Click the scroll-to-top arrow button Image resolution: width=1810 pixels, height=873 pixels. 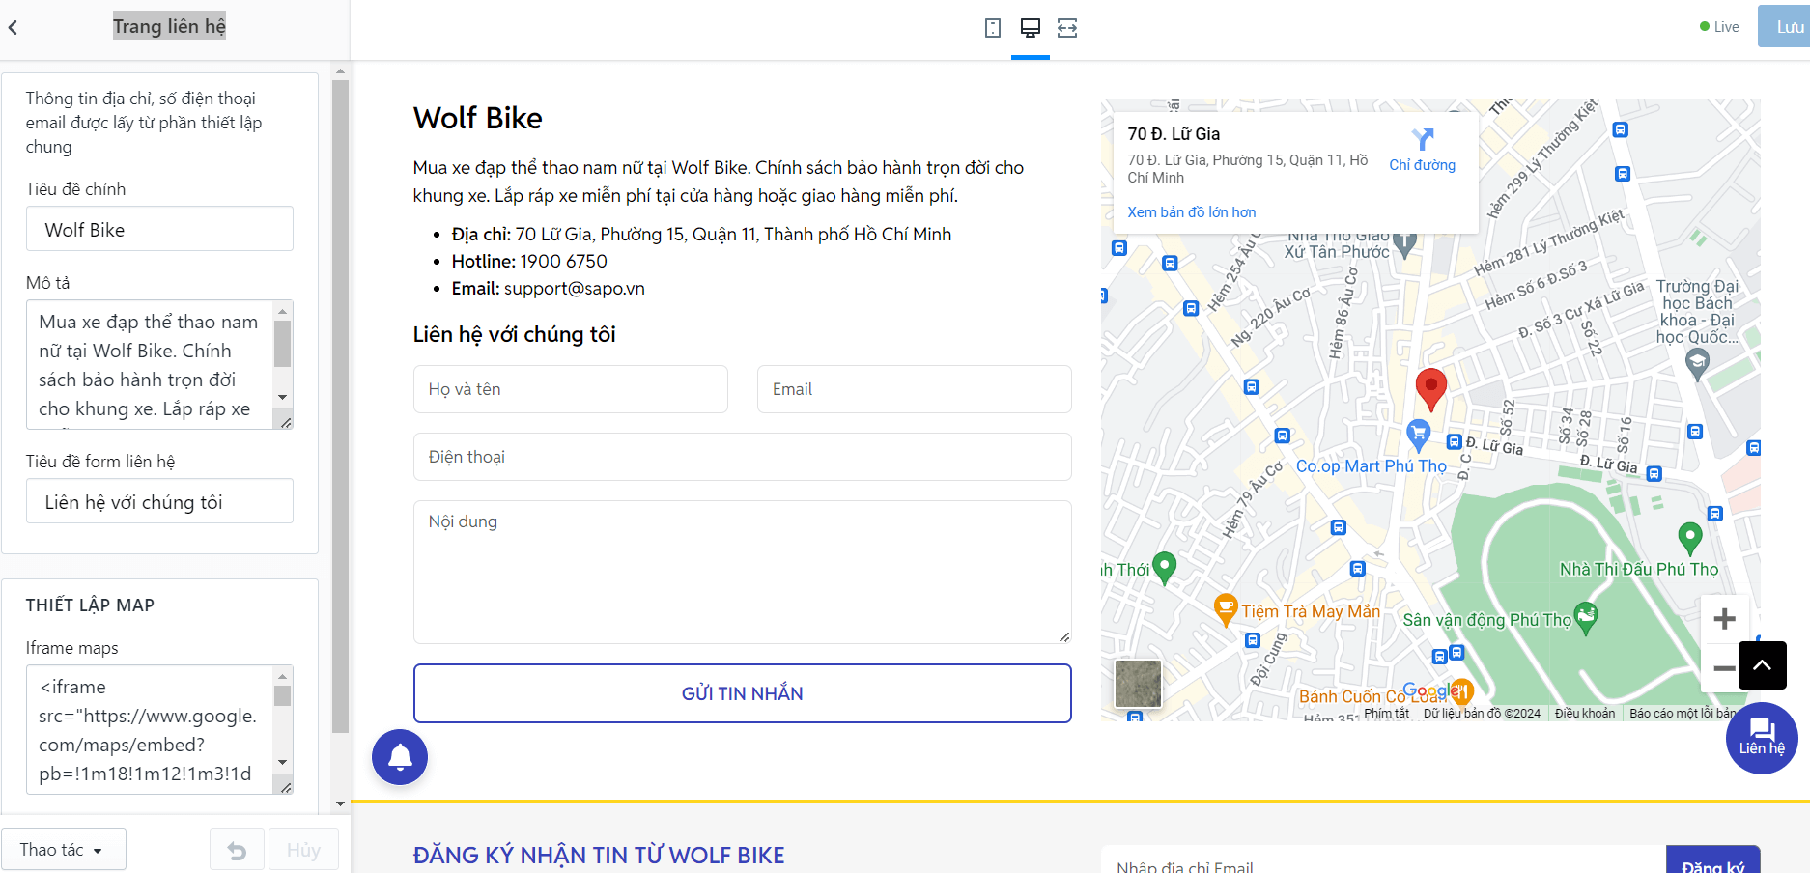click(x=1763, y=665)
